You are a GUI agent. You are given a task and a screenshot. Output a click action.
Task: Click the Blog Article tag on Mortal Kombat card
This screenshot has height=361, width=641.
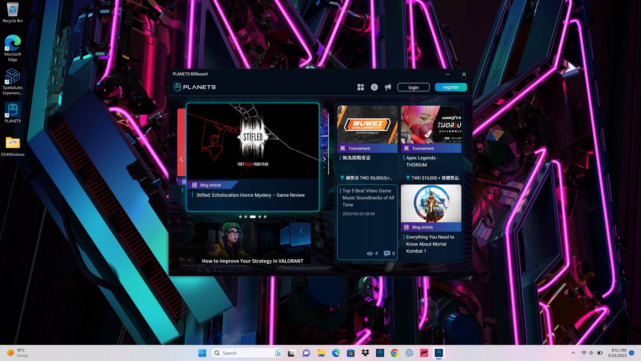click(x=431, y=227)
